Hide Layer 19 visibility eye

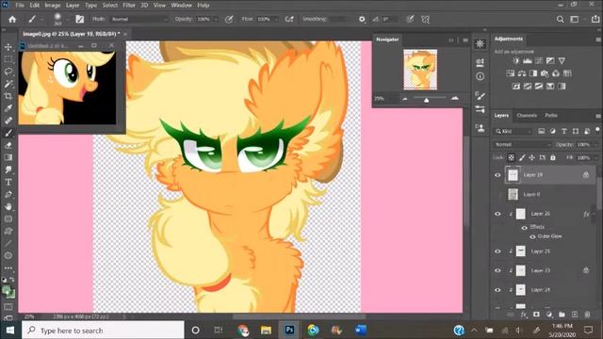click(497, 175)
